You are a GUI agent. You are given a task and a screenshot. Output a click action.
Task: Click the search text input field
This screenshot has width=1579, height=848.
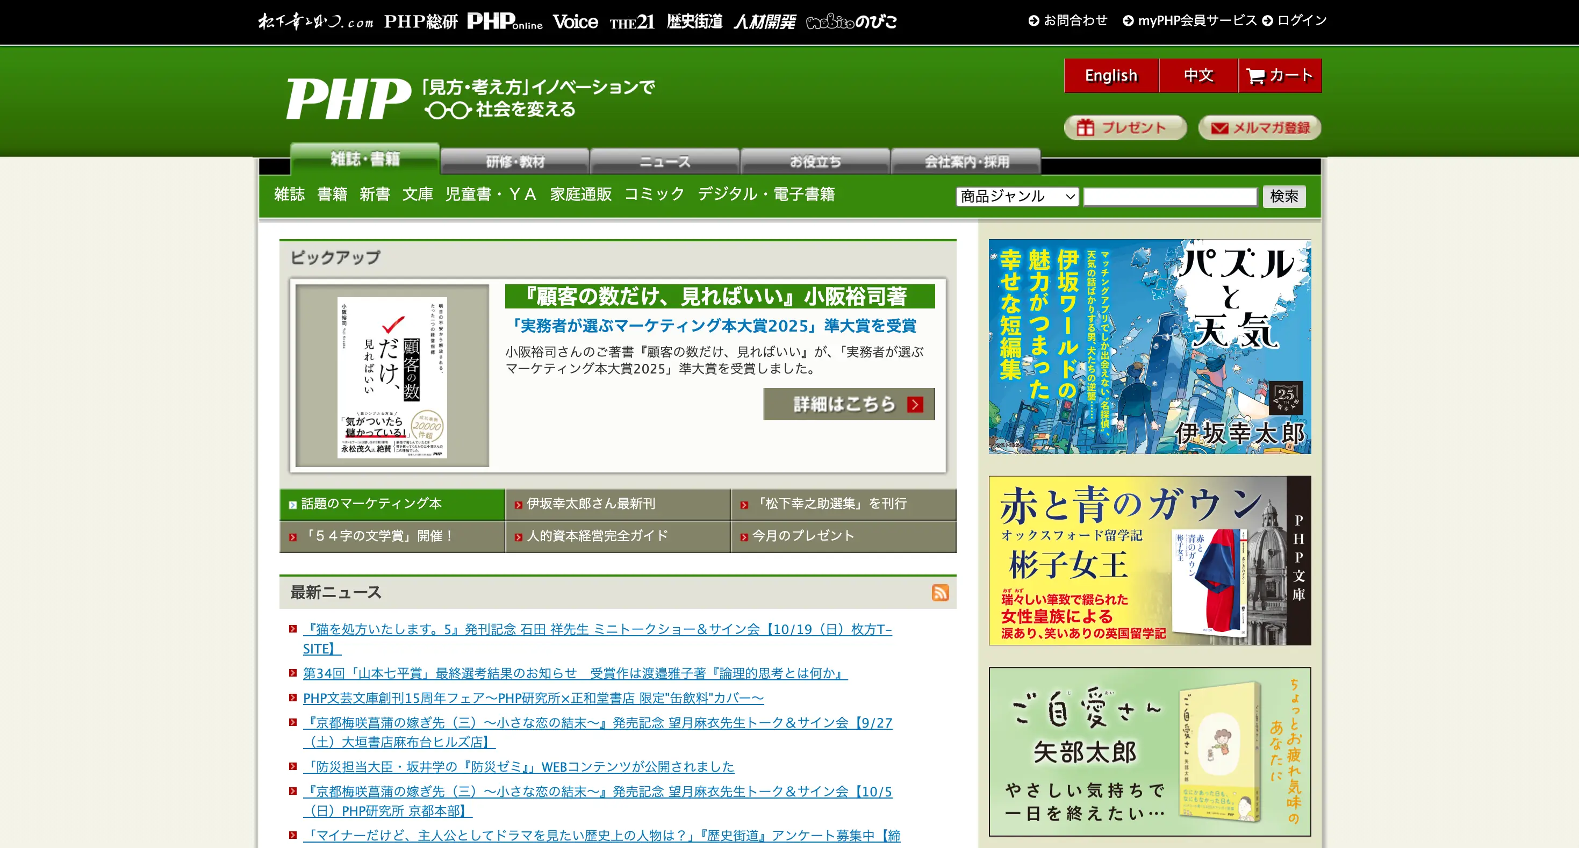click(x=1169, y=196)
